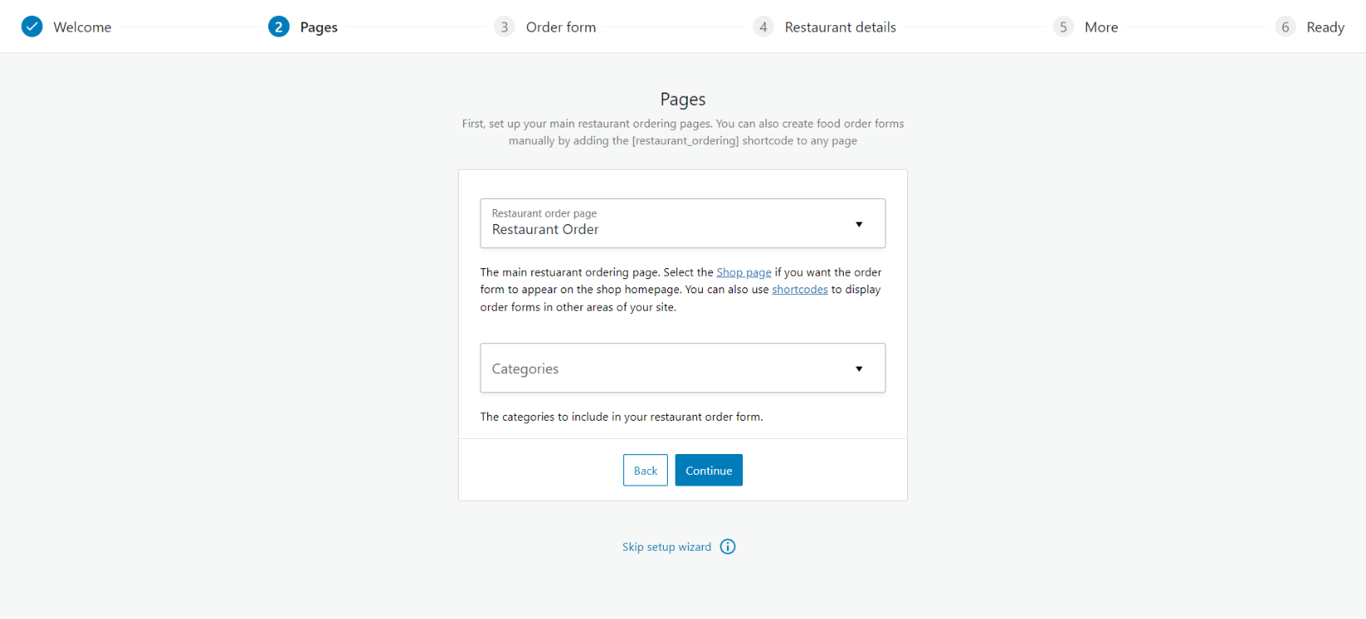Click the step 3 number circle
This screenshot has height=619, width=1366.
pyautogui.click(x=504, y=27)
